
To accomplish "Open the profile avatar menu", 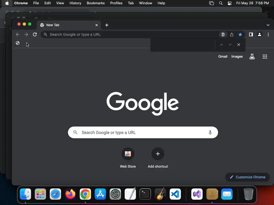I will (260, 34).
